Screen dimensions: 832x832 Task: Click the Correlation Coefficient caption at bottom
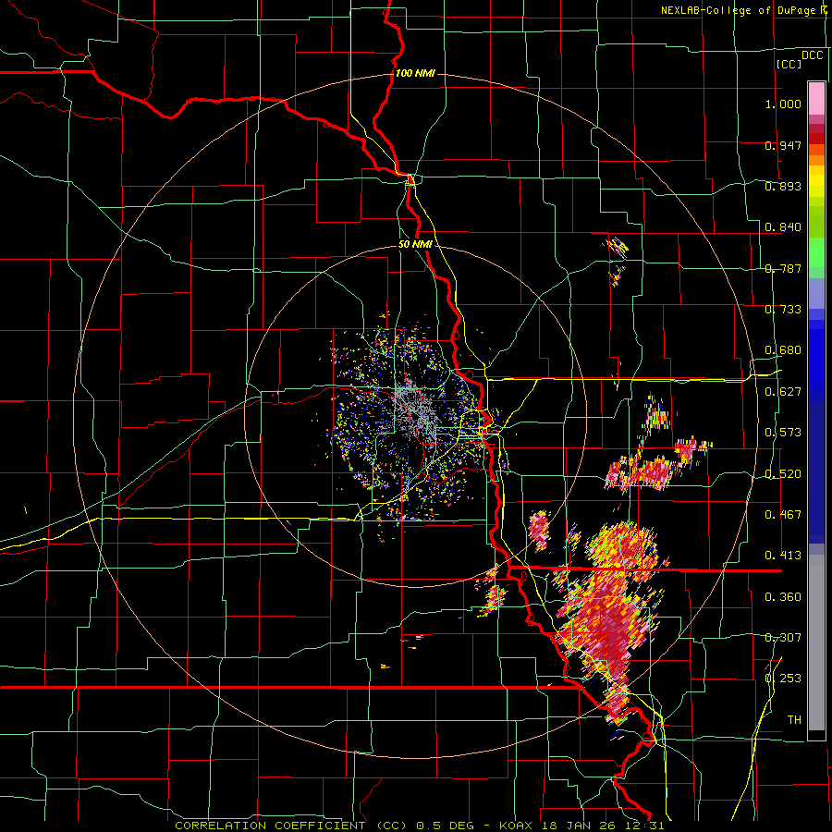point(419,826)
